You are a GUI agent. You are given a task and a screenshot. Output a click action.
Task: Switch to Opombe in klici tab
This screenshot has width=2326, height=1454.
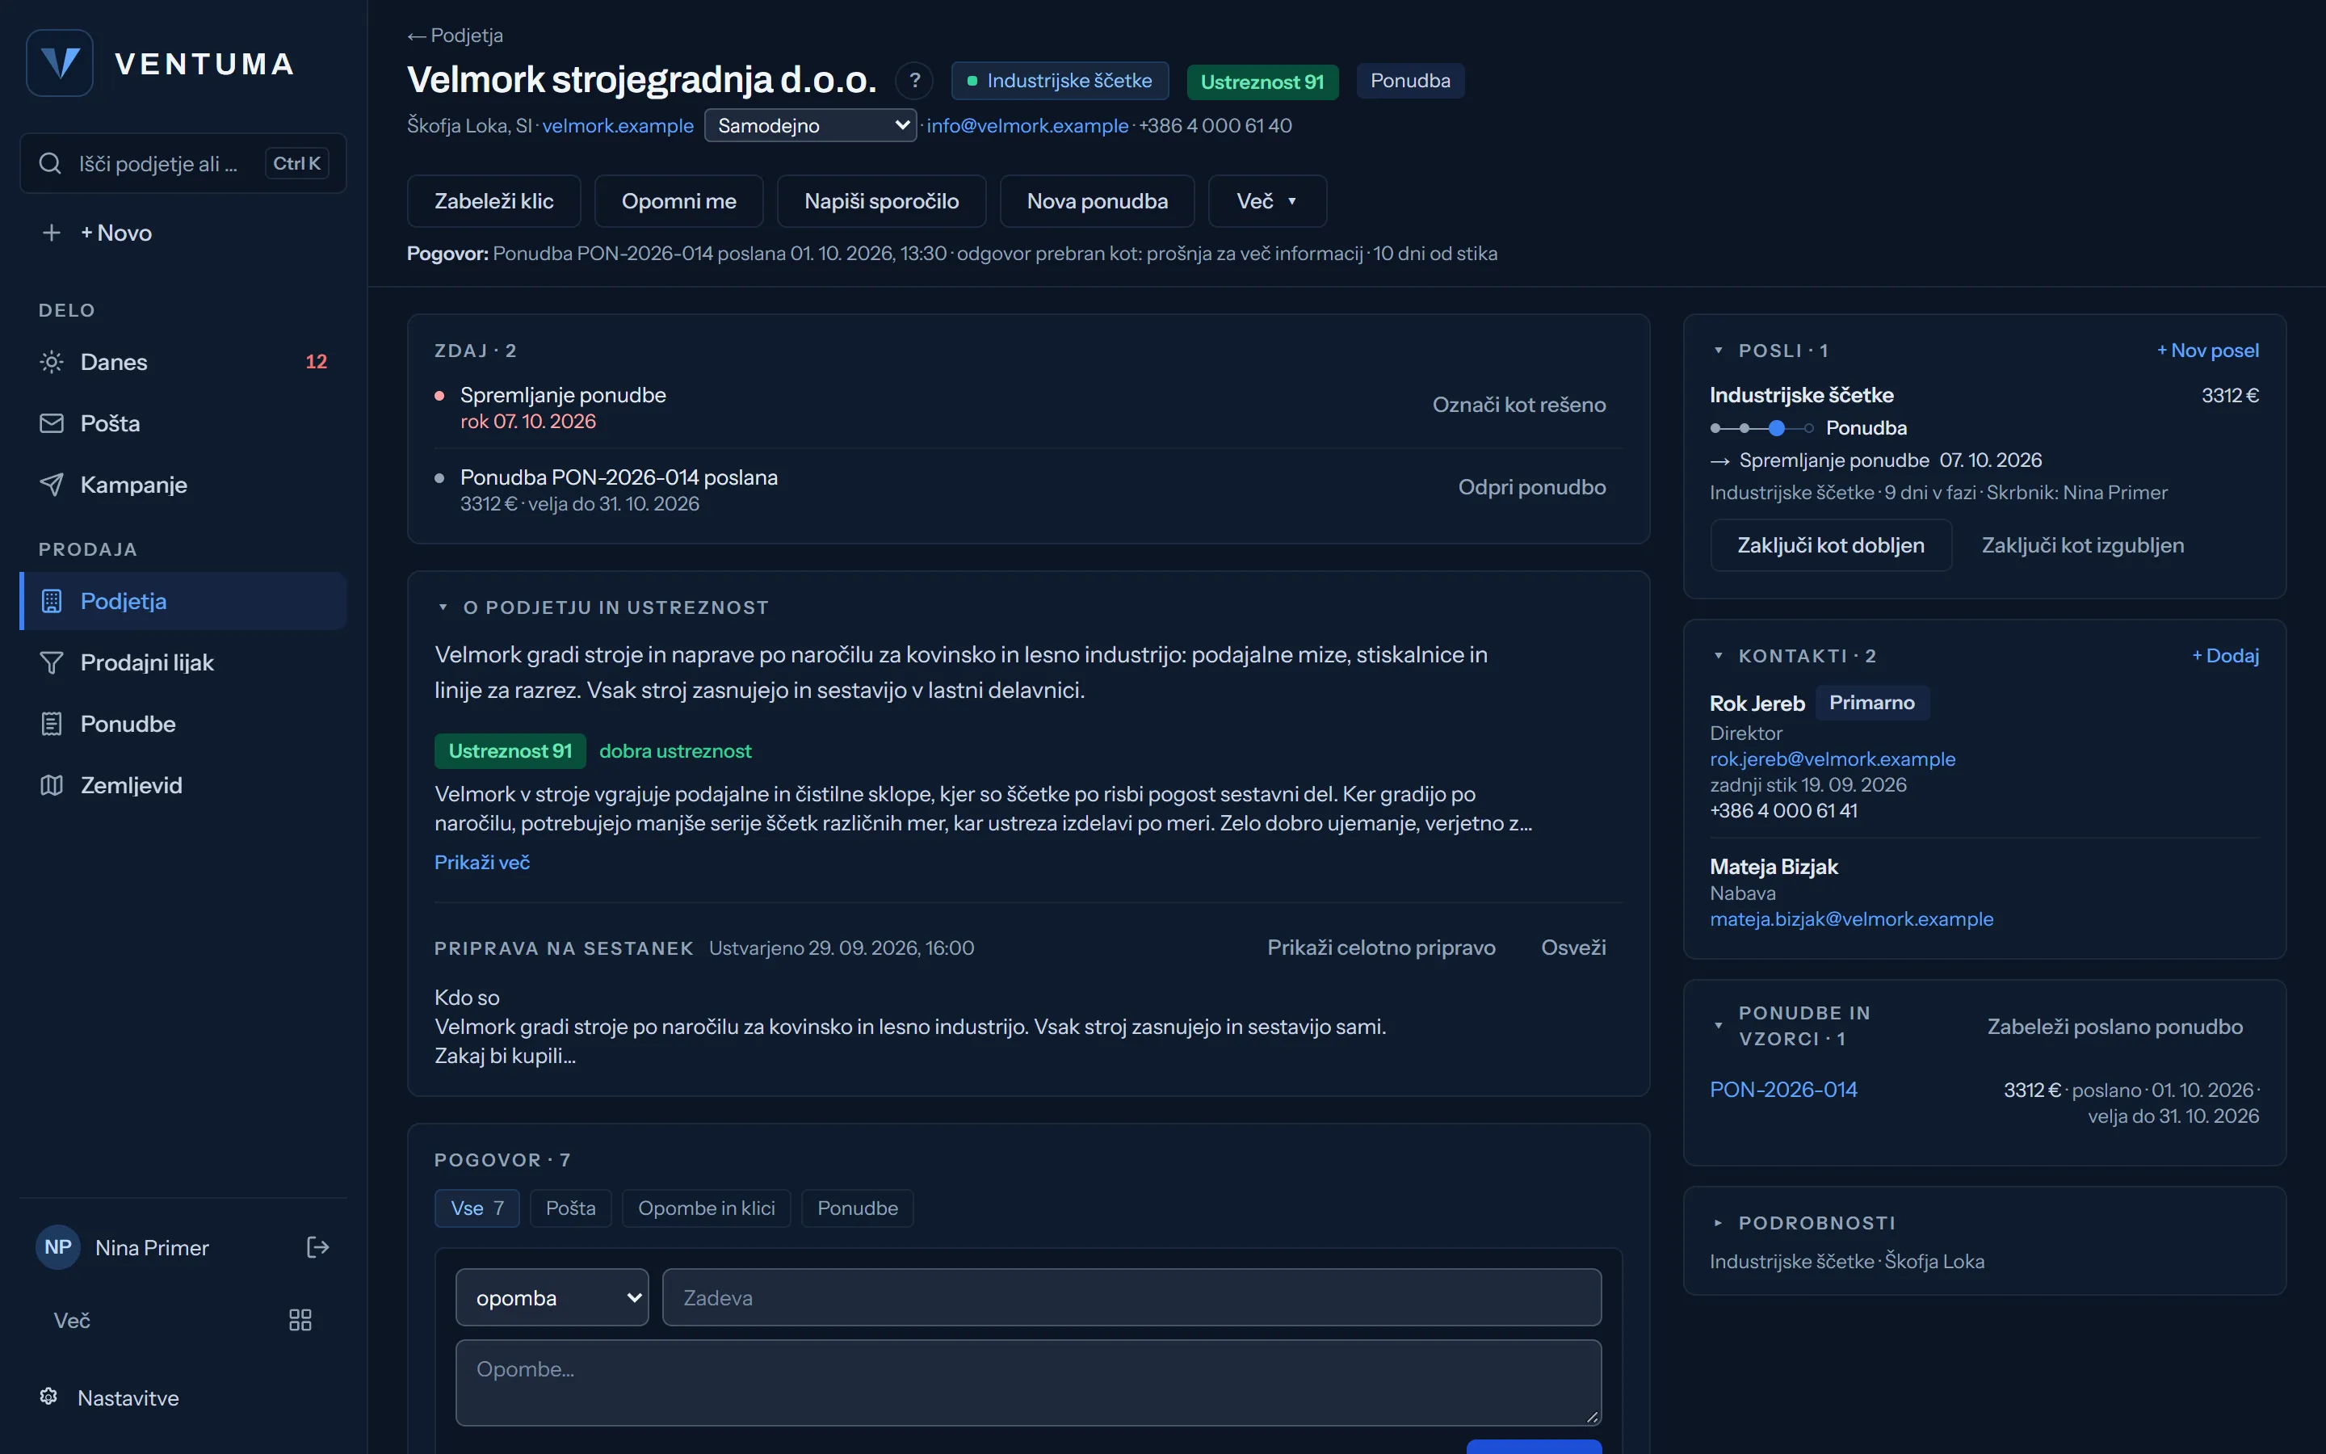(x=707, y=1208)
